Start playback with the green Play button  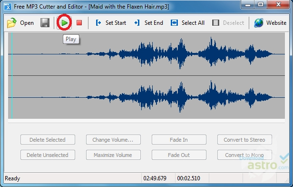tap(64, 23)
